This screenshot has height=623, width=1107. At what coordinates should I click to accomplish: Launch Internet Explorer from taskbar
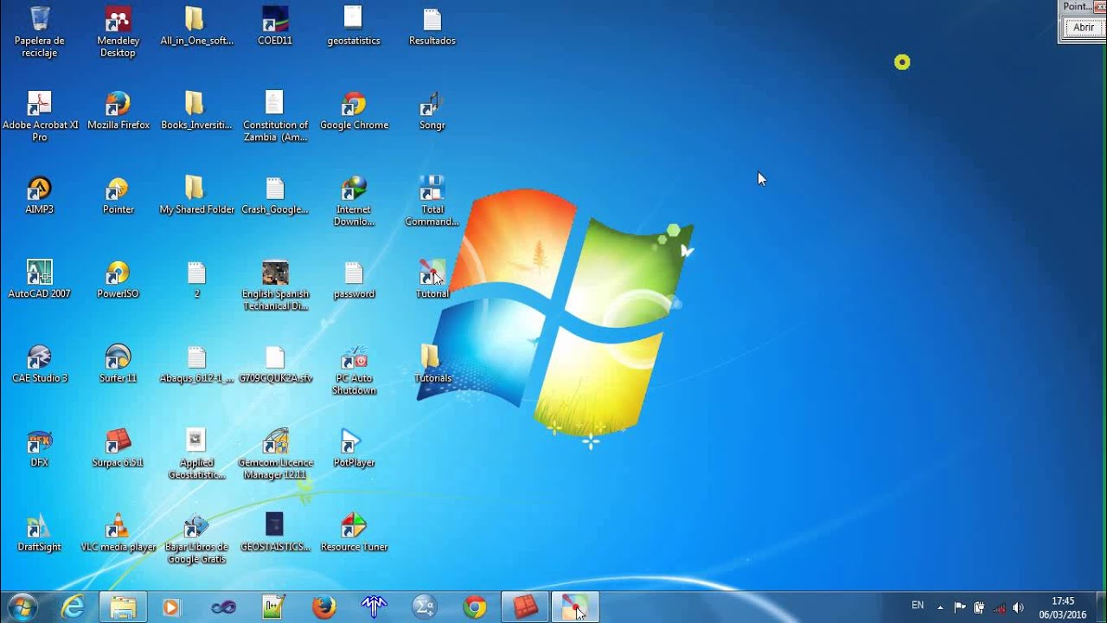click(73, 607)
